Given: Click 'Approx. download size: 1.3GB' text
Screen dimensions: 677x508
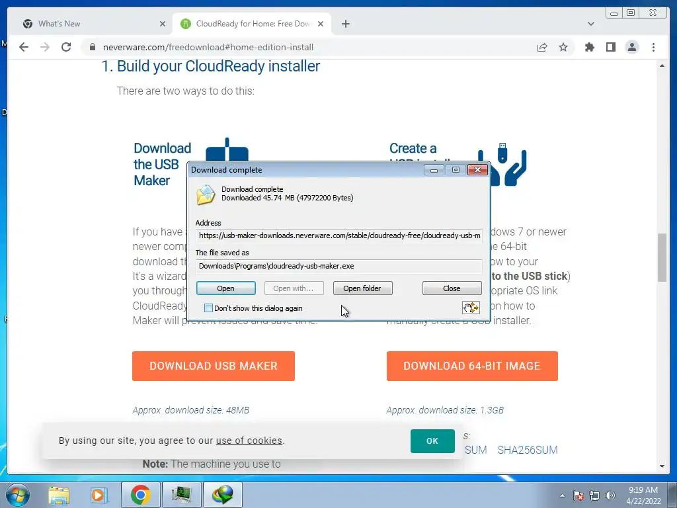Looking at the screenshot, I should pos(445,410).
